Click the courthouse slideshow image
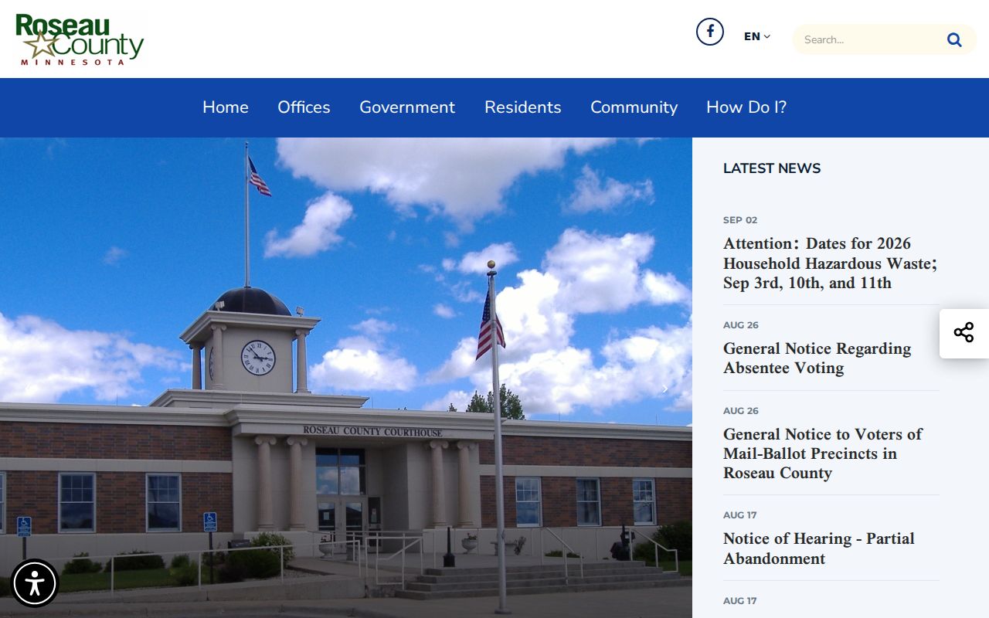 coord(346,378)
